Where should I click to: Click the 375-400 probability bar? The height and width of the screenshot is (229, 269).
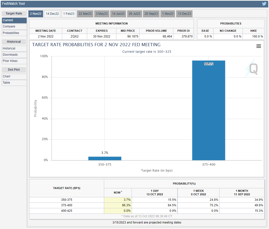[x=209, y=110]
